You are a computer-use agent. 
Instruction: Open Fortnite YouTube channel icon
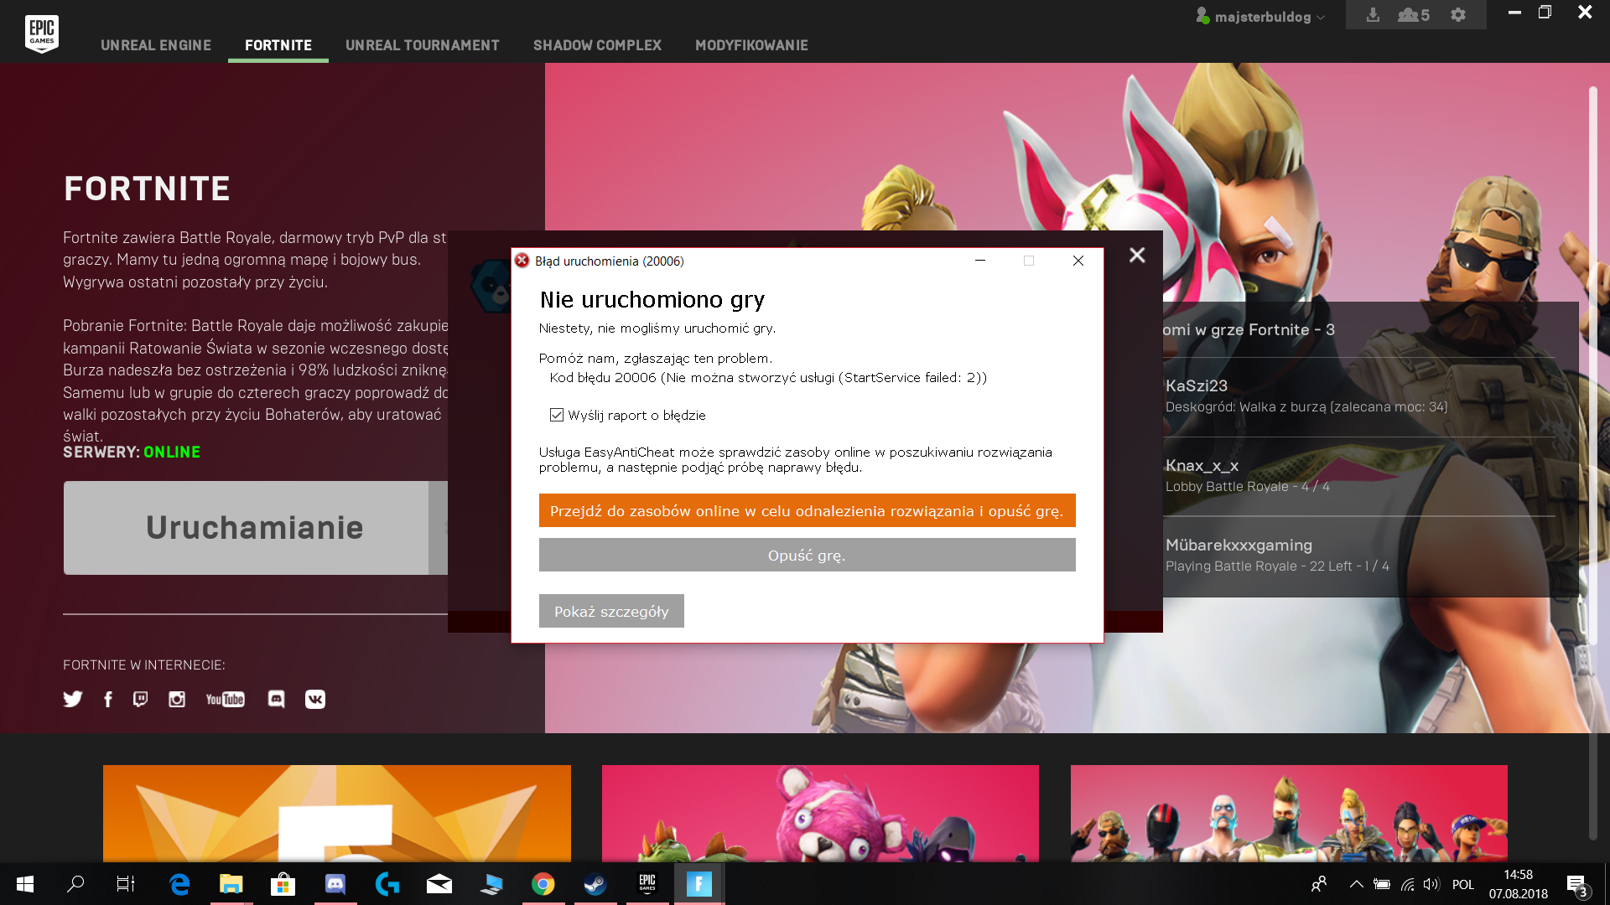[x=225, y=699]
